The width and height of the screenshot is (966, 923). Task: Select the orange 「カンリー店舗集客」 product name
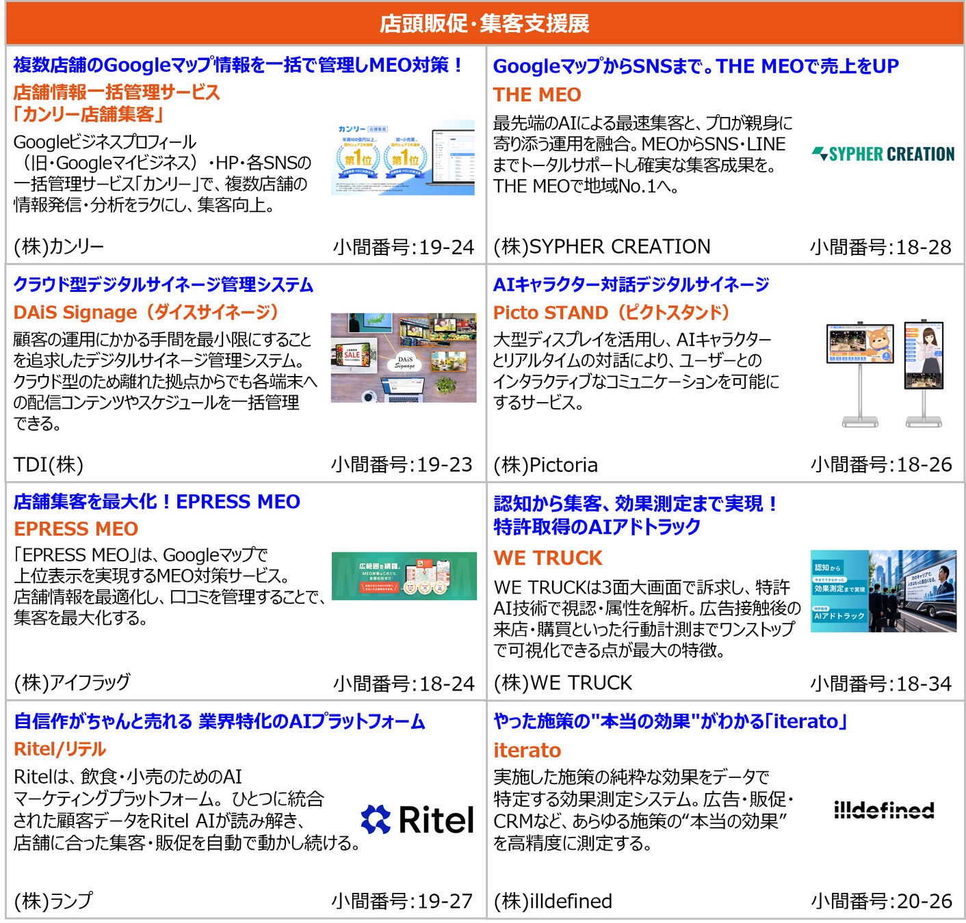[x=88, y=114]
